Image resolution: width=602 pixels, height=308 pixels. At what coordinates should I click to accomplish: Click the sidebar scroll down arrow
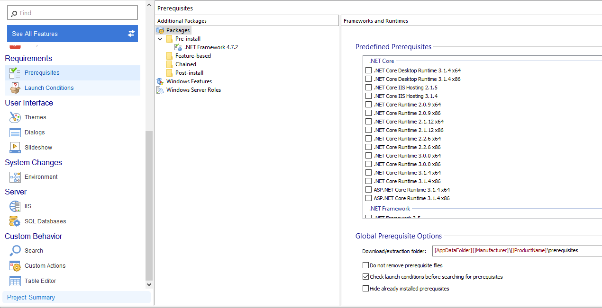(x=149, y=284)
